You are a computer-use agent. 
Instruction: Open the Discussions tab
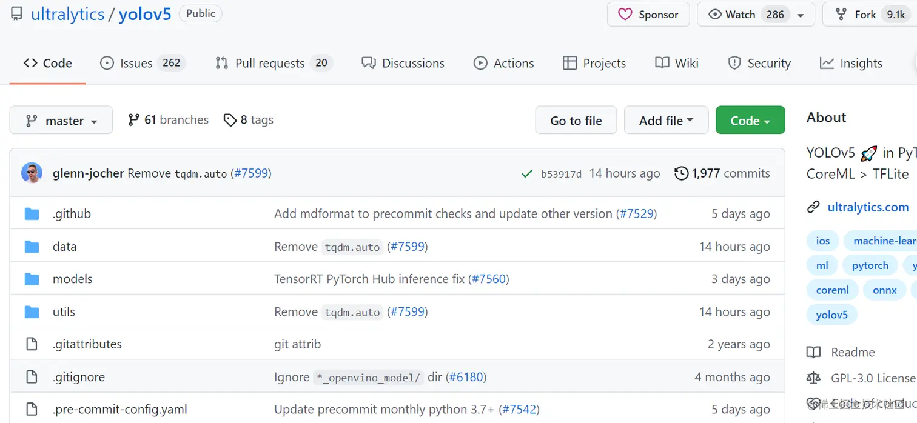(x=403, y=63)
